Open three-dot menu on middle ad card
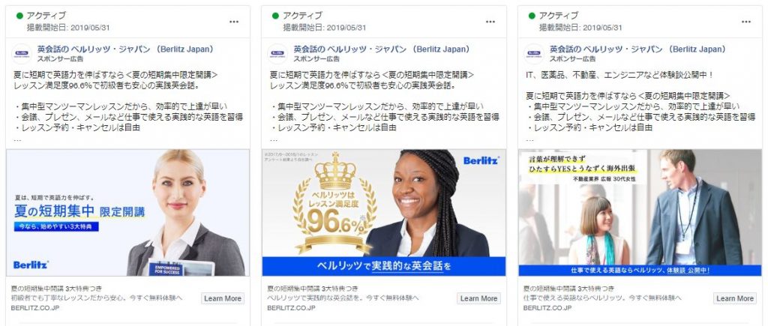Screen dimensions: 768x326 (490, 22)
